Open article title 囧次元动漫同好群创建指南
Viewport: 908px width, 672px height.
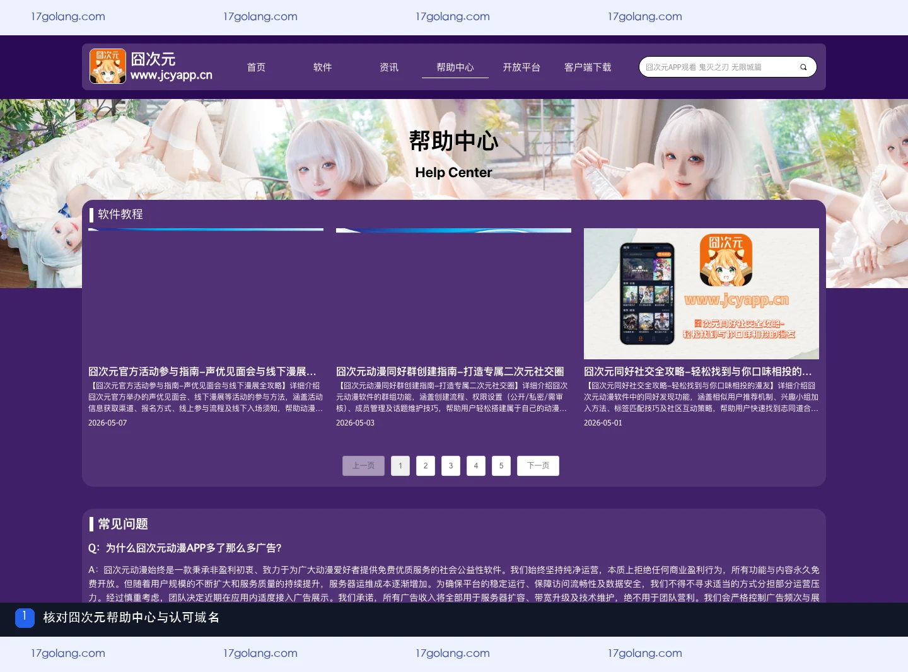[450, 372]
